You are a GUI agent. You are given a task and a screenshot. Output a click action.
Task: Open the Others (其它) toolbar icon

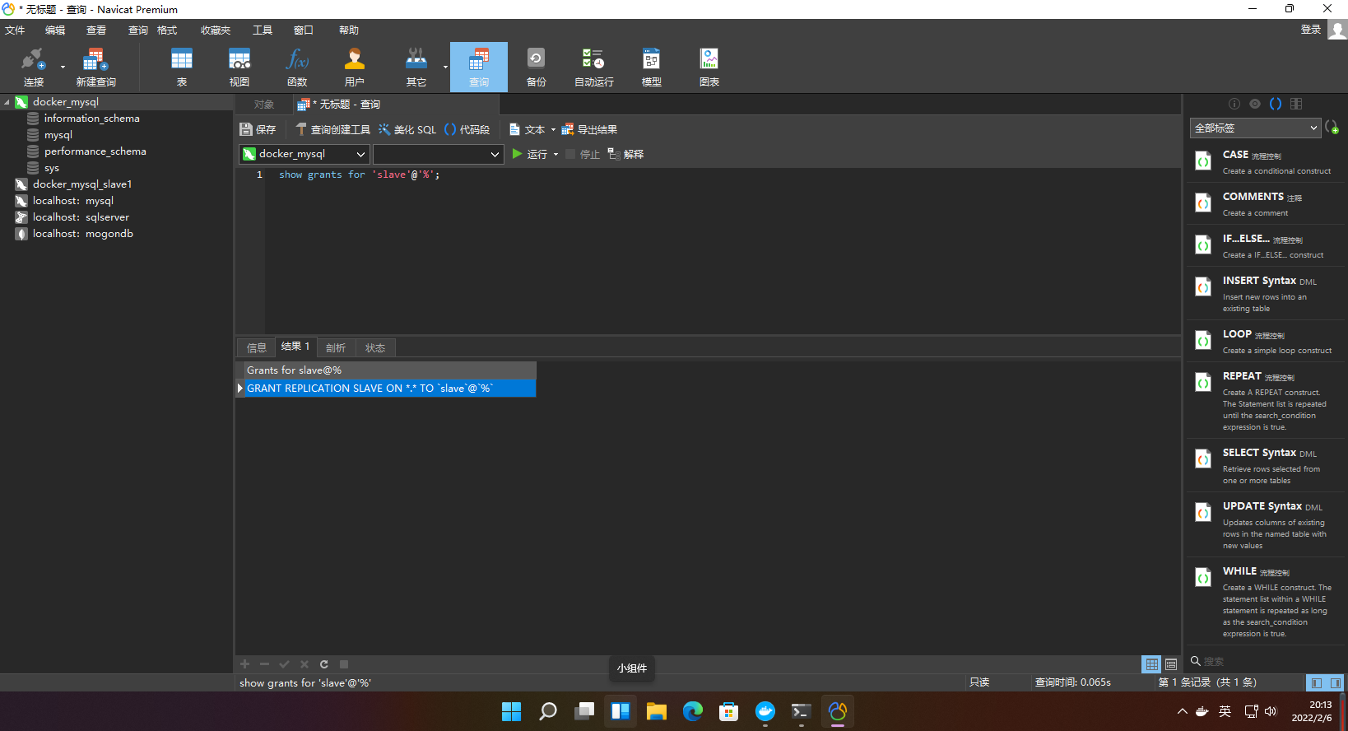click(416, 67)
